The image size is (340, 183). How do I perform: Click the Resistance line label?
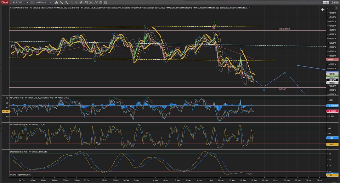[x=283, y=29]
